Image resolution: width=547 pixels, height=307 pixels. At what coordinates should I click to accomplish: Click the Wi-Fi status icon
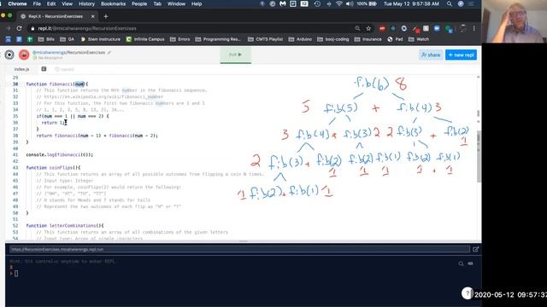click(338, 3)
